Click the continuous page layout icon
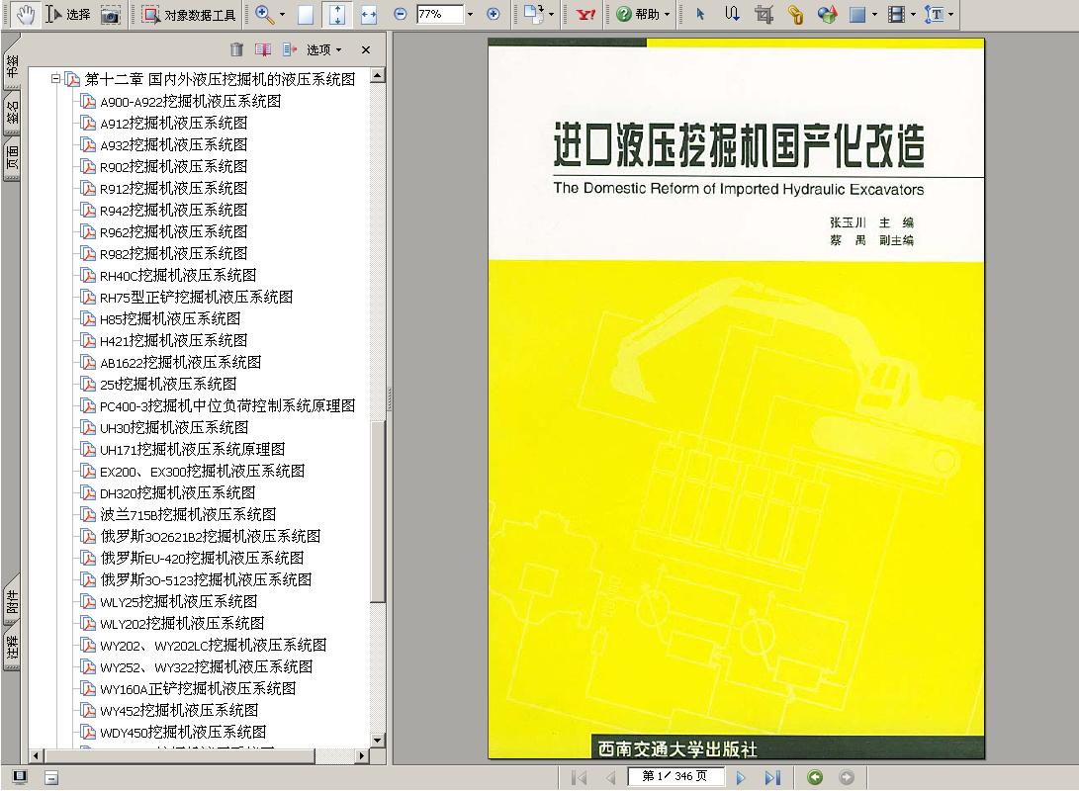Screen dimensions: 1079x791 click(x=51, y=778)
